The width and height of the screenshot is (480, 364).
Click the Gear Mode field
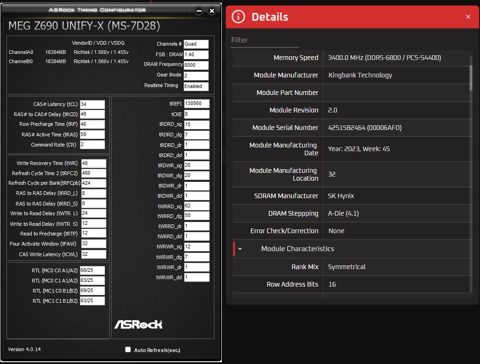point(196,76)
